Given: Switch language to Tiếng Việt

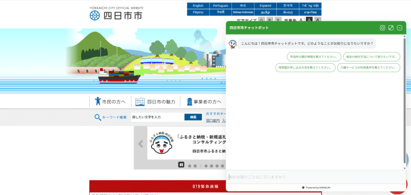Looking at the screenshot, I should (310, 6).
